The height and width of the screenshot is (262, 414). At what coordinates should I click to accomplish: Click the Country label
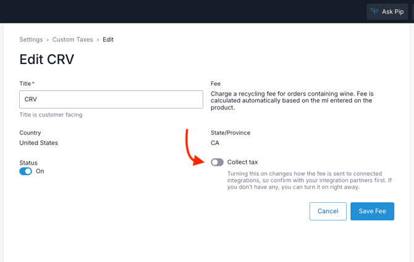(30, 133)
